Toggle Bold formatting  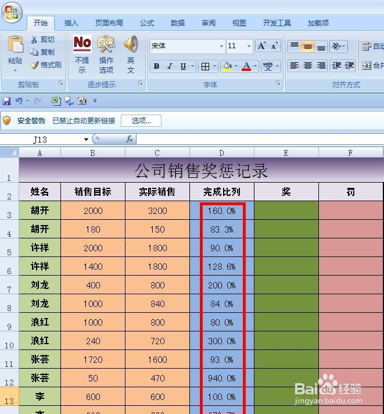click(x=156, y=66)
